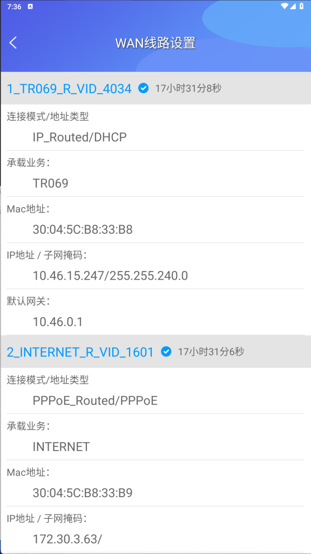Select the IP_Routed/DHCP connection mode value
Image resolution: width=311 pixels, height=554 pixels.
(x=80, y=137)
